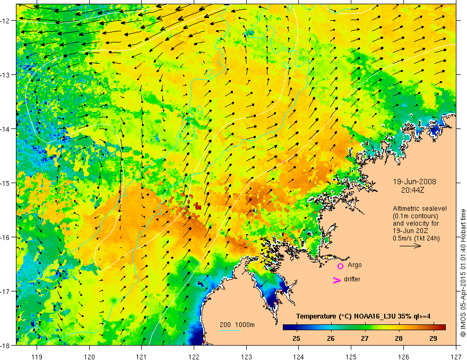Click the 'Temperature (°C) NOAA16_L3U 35% ql>=4' title
This screenshot has height=361, width=467.
pos(364,316)
